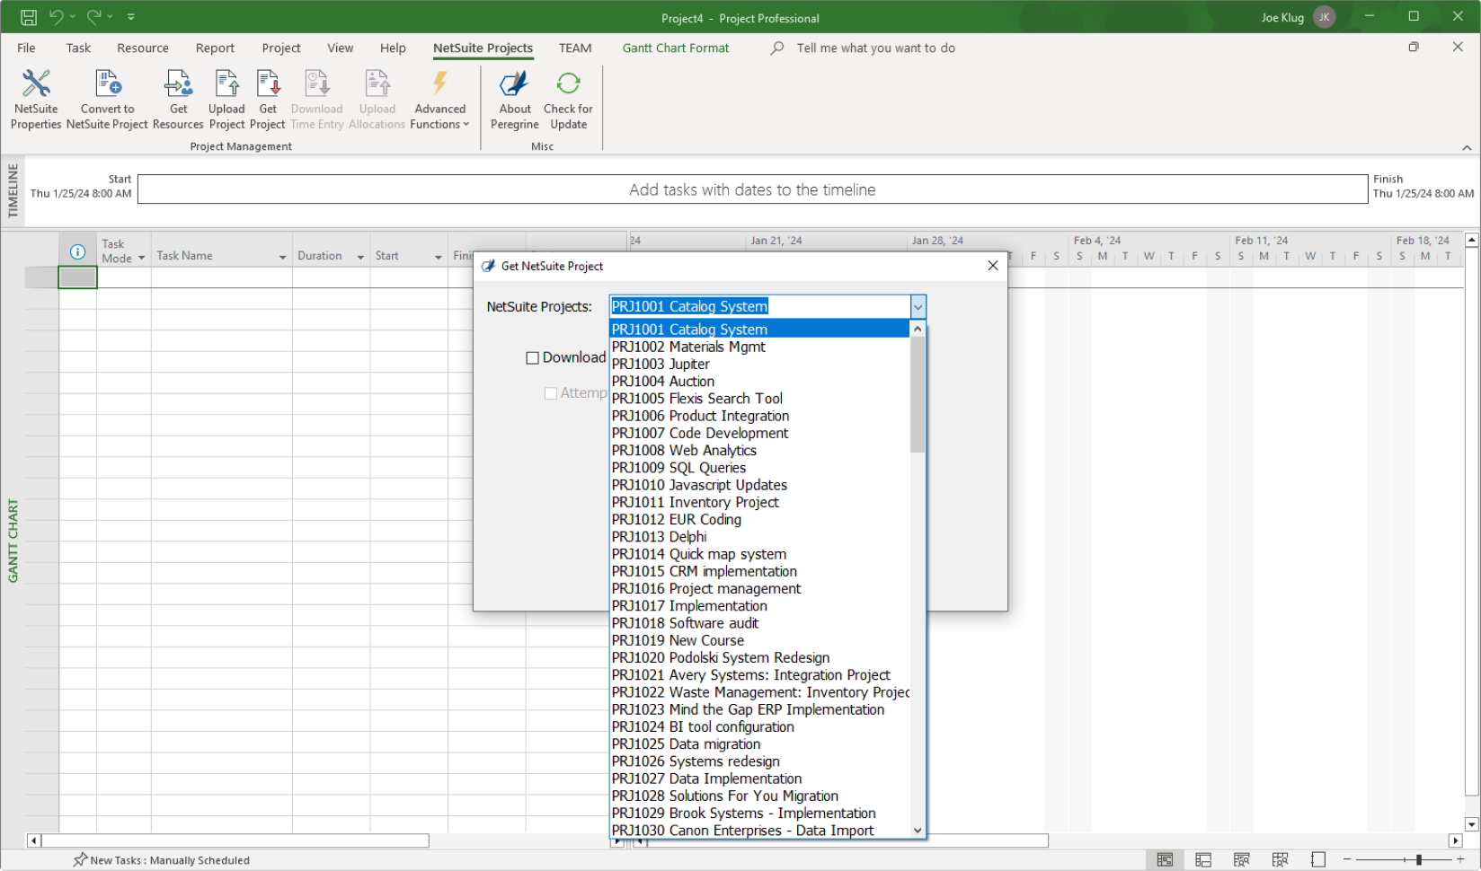
Task: Select PRJ1030 Canon Enterprises - Data Import
Action: (x=759, y=831)
